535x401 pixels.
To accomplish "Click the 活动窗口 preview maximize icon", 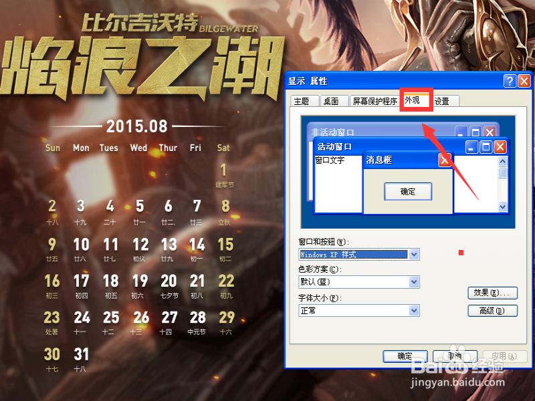I will tap(486, 147).
